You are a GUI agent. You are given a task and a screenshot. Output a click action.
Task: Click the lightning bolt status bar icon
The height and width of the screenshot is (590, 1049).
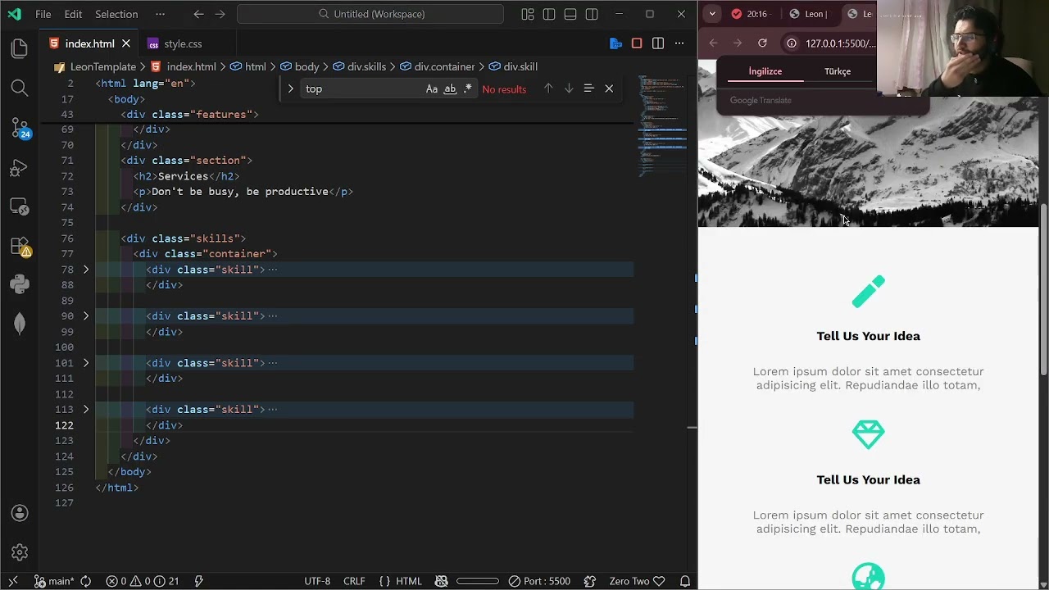coord(198,581)
